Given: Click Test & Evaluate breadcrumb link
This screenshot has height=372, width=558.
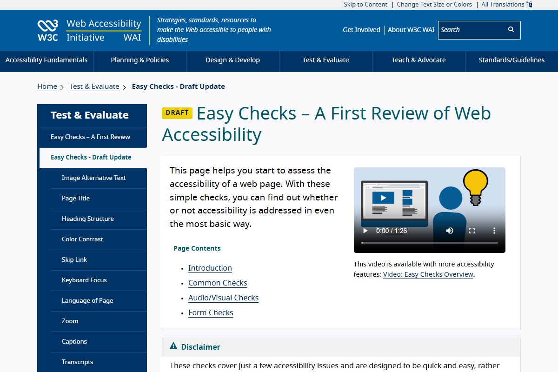Looking at the screenshot, I should coord(94,86).
